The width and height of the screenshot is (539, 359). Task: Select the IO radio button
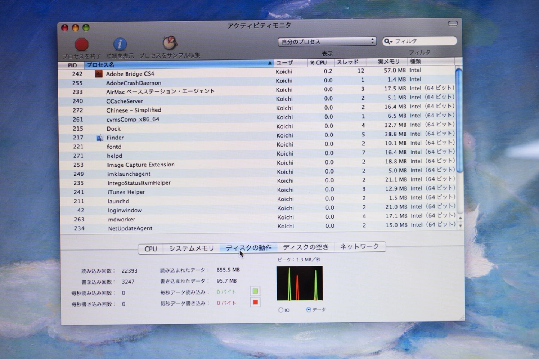point(281,310)
